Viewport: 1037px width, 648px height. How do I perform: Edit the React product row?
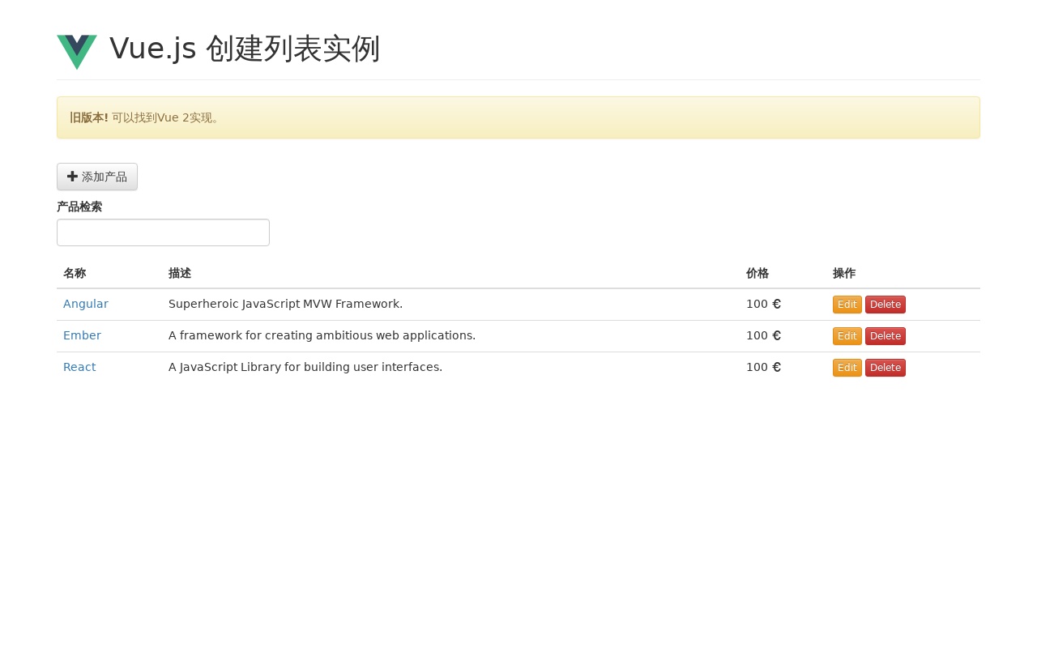[x=847, y=368]
